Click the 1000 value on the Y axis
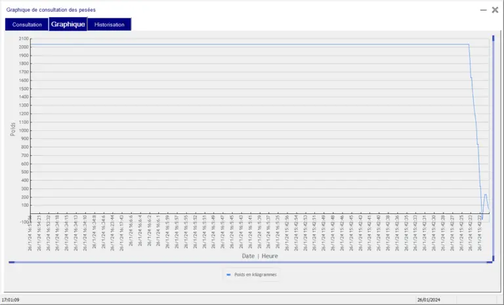Screen dimensions: 504x305 click(x=24, y=130)
